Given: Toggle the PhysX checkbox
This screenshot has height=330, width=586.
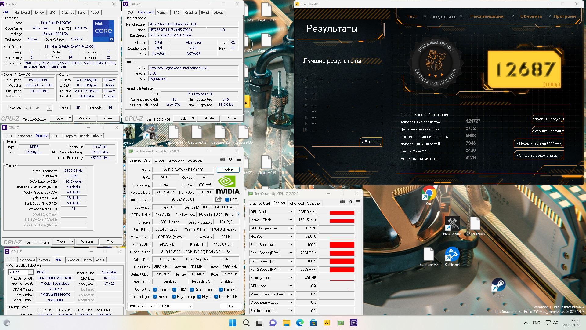Looking at the screenshot, I should point(199,297).
